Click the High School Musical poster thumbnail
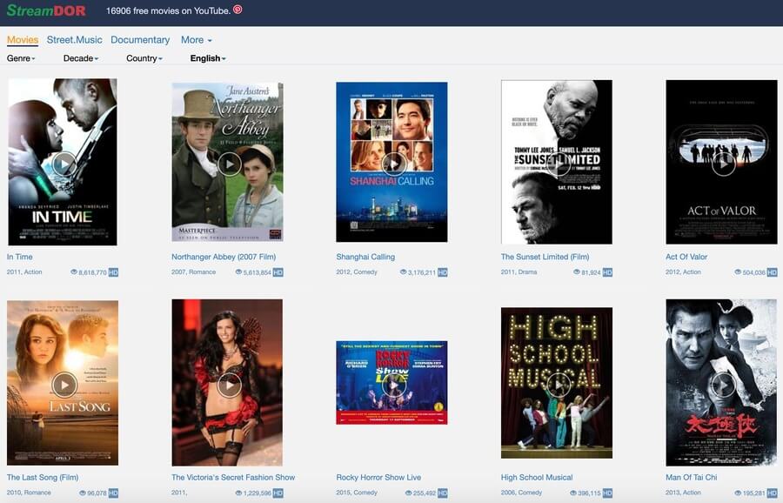Screen dimensions: 783x503 556,383
